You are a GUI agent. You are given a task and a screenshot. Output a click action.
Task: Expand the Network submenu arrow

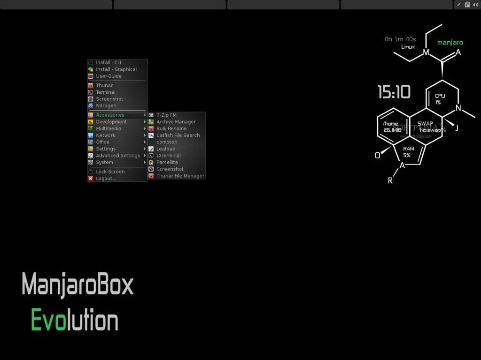tap(145, 135)
